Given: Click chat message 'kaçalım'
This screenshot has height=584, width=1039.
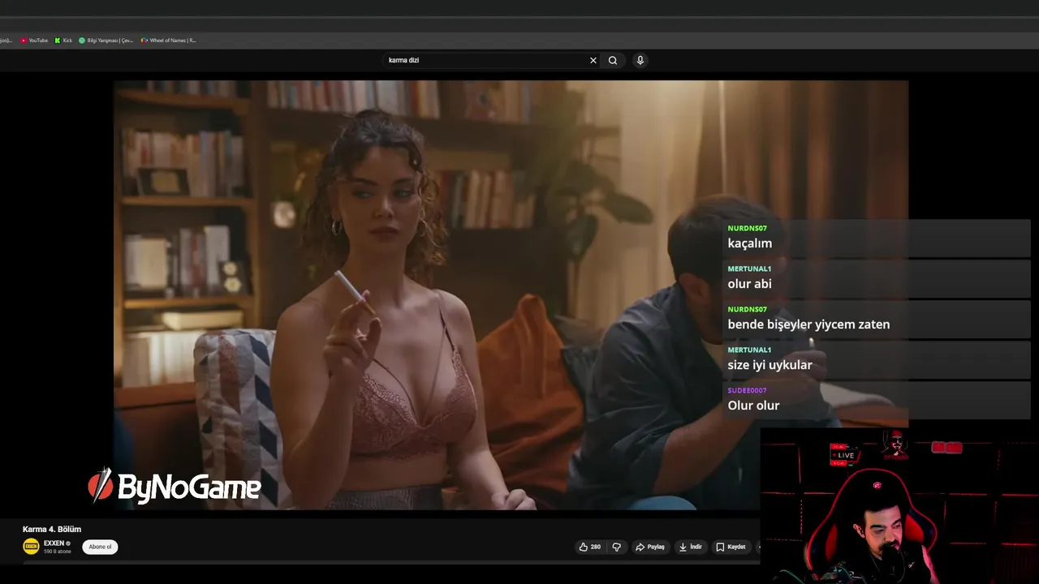Looking at the screenshot, I should point(750,243).
